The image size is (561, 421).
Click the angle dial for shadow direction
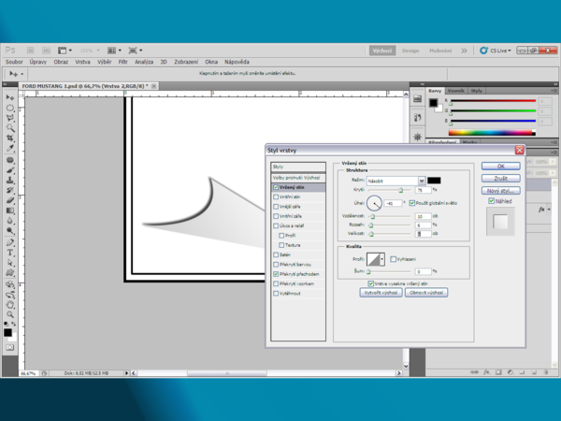click(374, 202)
